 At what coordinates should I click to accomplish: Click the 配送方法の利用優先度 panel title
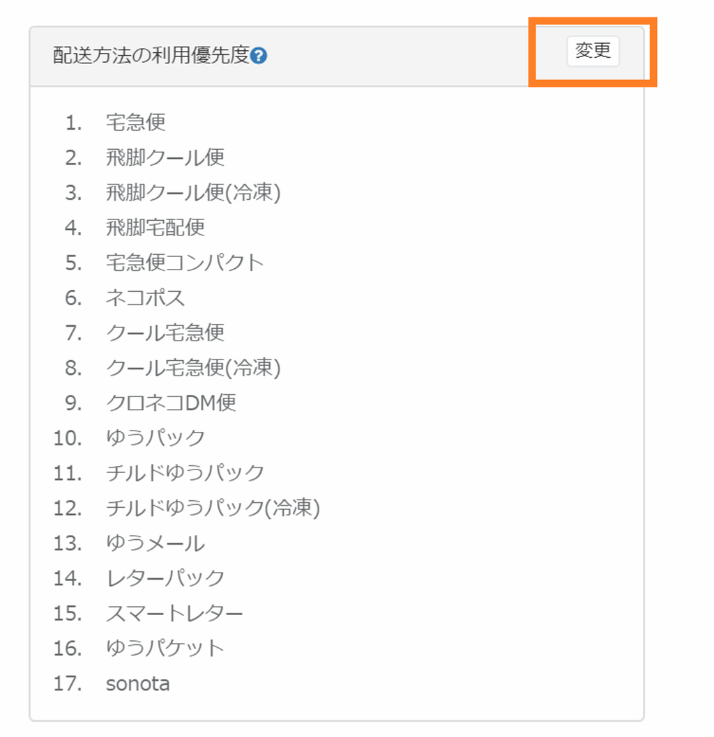(x=151, y=56)
